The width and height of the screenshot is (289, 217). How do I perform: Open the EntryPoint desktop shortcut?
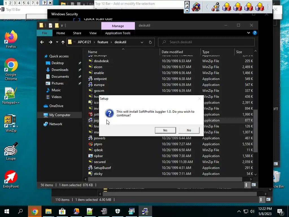[x=11, y=179]
